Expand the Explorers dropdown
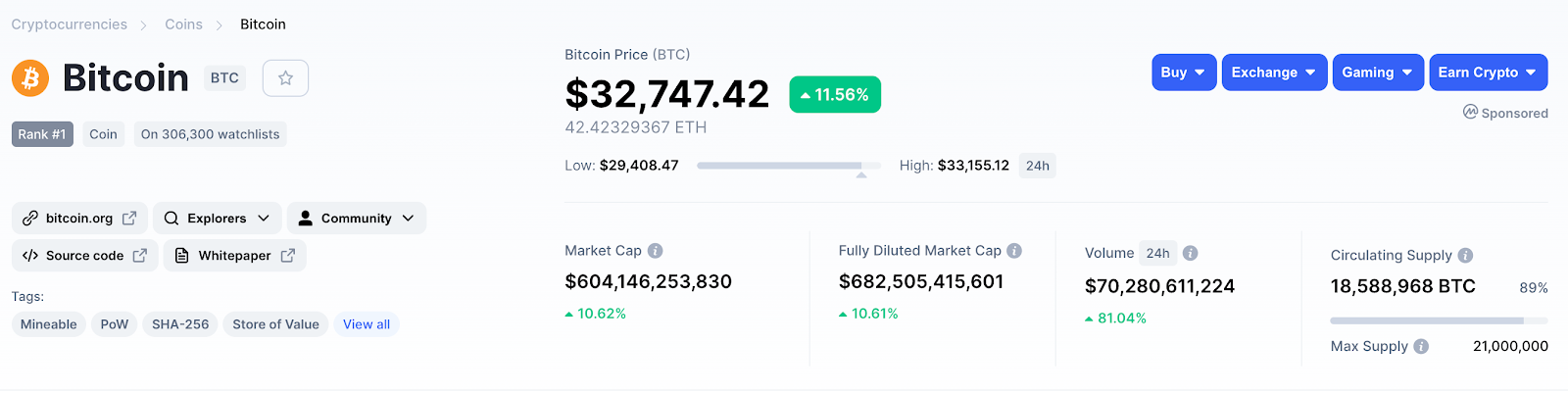Viewport: 1568px width, 393px height. point(217,219)
